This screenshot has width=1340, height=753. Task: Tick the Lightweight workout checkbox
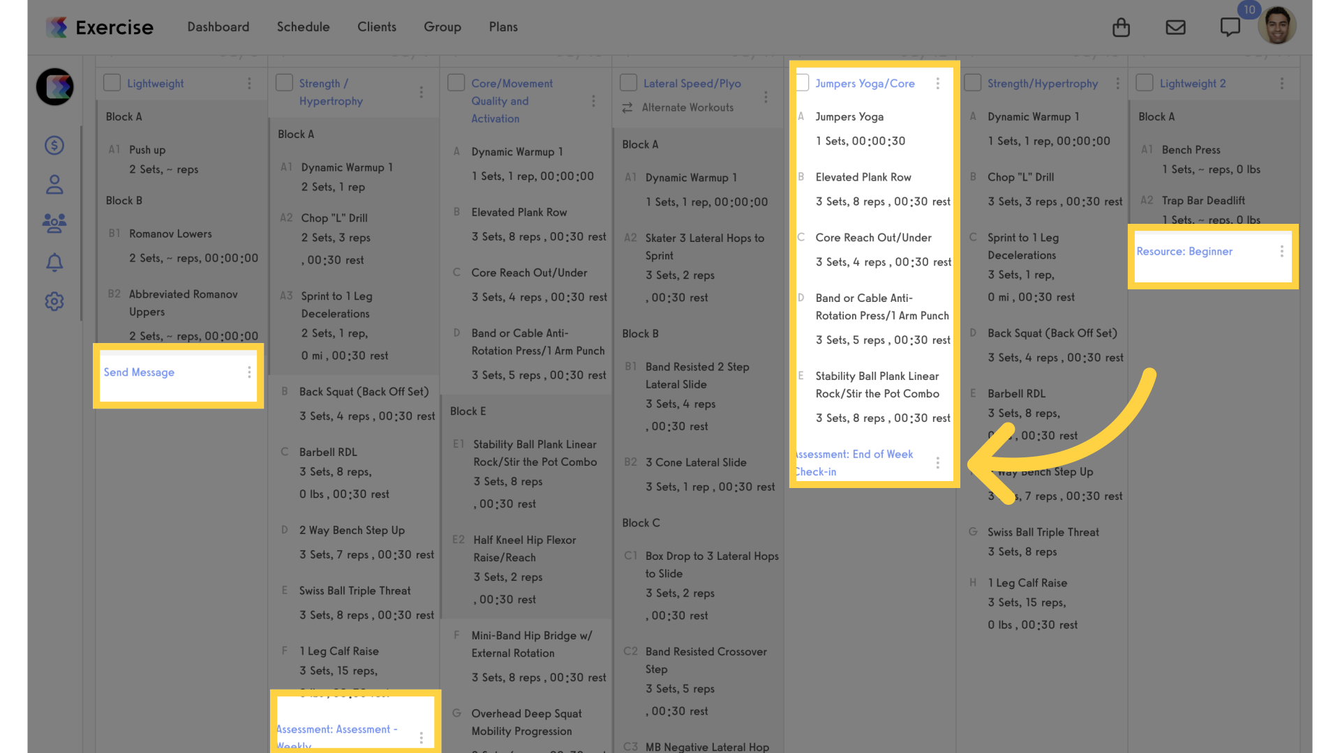click(x=112, y=82)
